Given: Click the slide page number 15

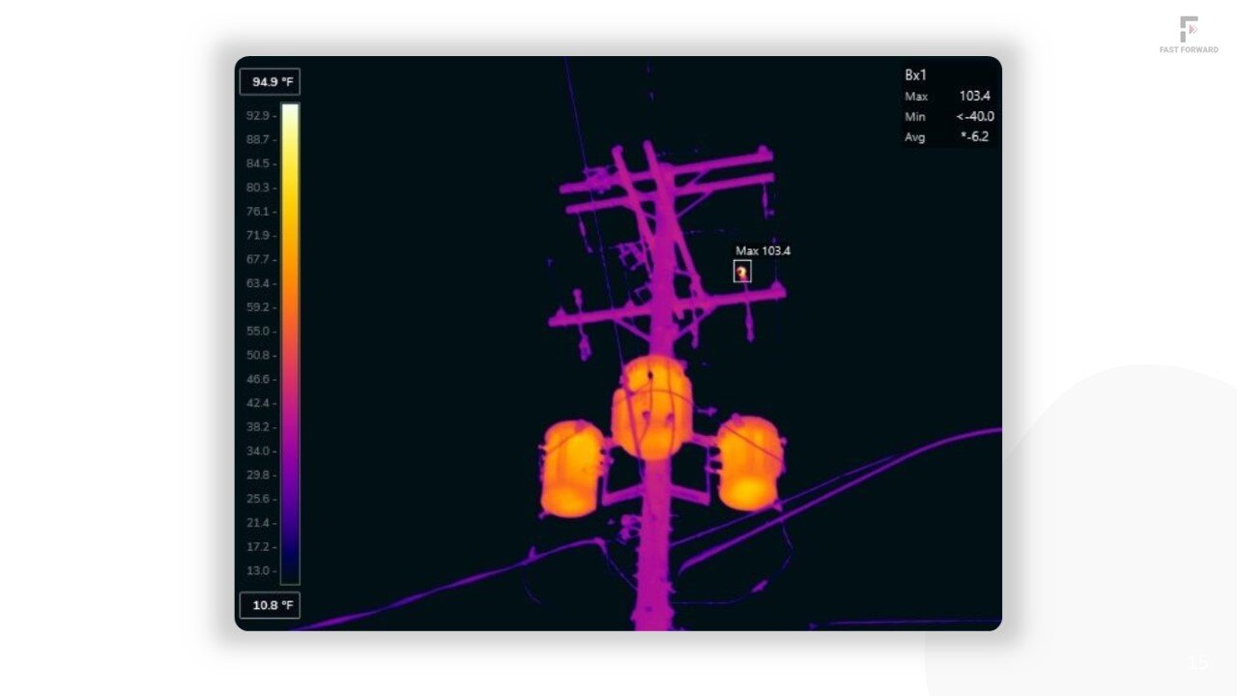Looking at the screenshot, I should coord(1198,663).
